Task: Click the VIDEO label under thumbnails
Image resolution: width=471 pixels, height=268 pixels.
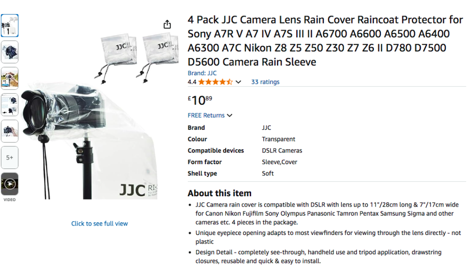Action: 9,200
